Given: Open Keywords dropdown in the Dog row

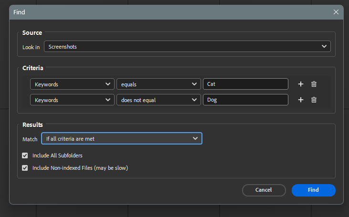Looking at the screenshot, I should coord(72,100).
